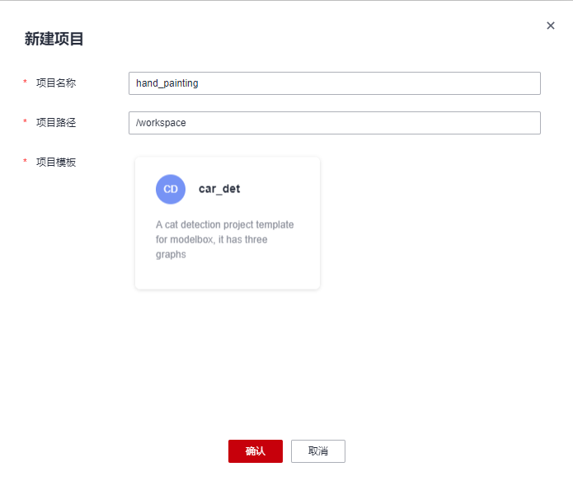
Task: Click red asterisk beside 项目路径
Action: click(x=25, y=121)
